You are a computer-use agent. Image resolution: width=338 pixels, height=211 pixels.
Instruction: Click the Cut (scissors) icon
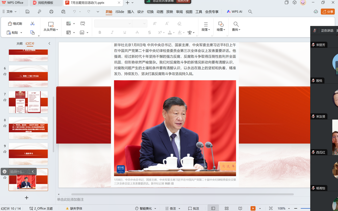(x=33, y=24)
